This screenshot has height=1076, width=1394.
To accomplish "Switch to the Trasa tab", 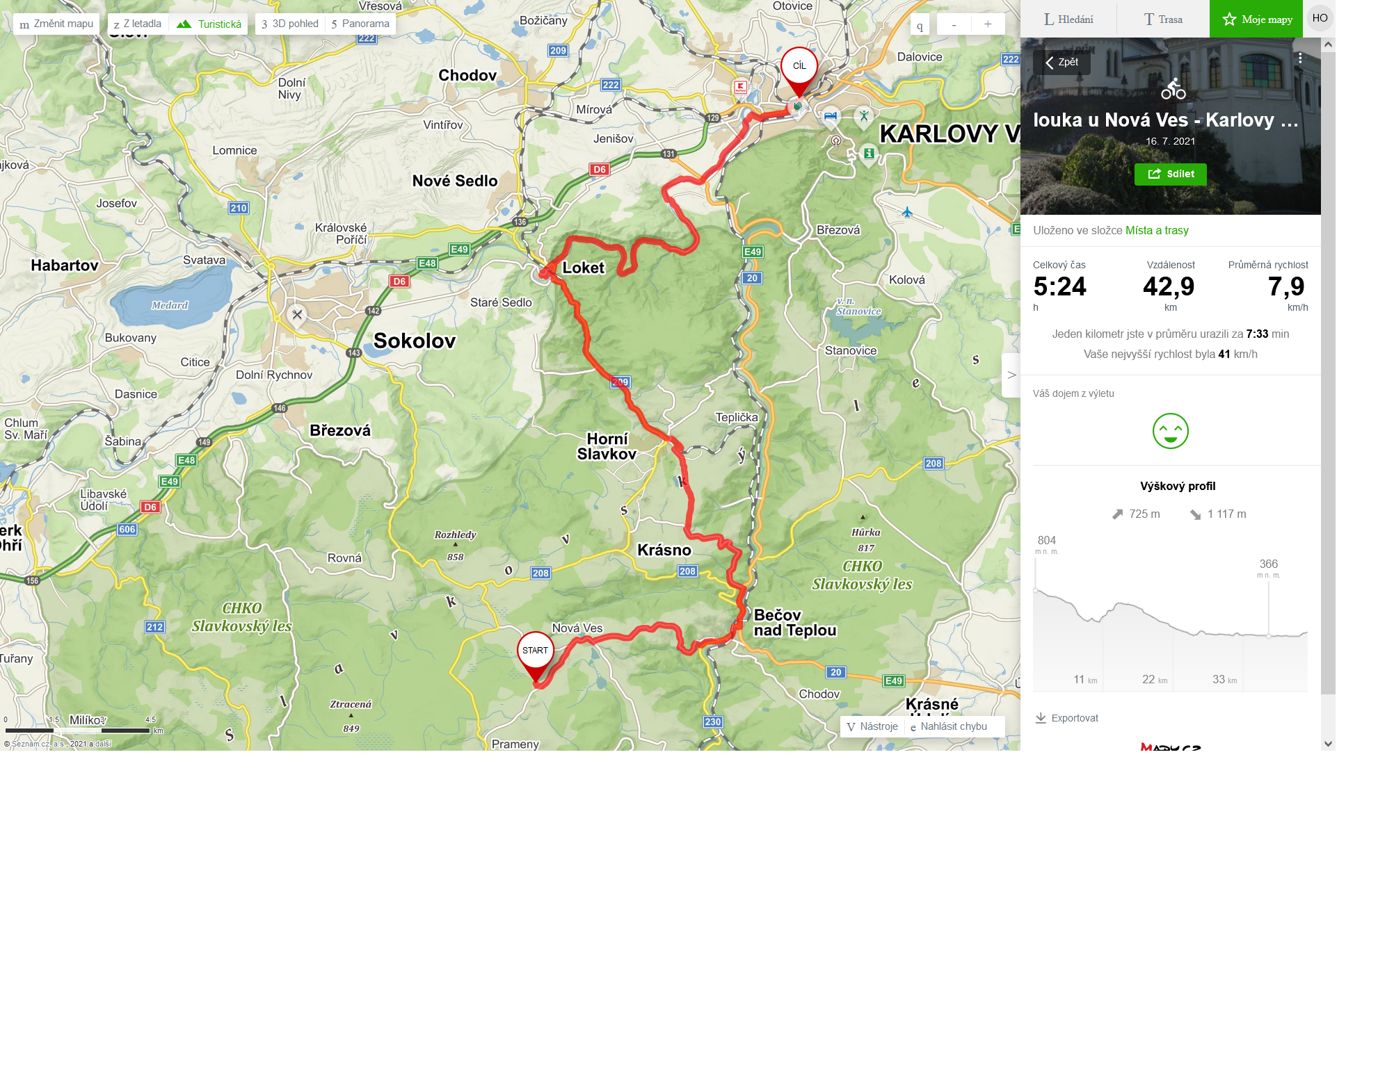I will tap(1163, 19).
